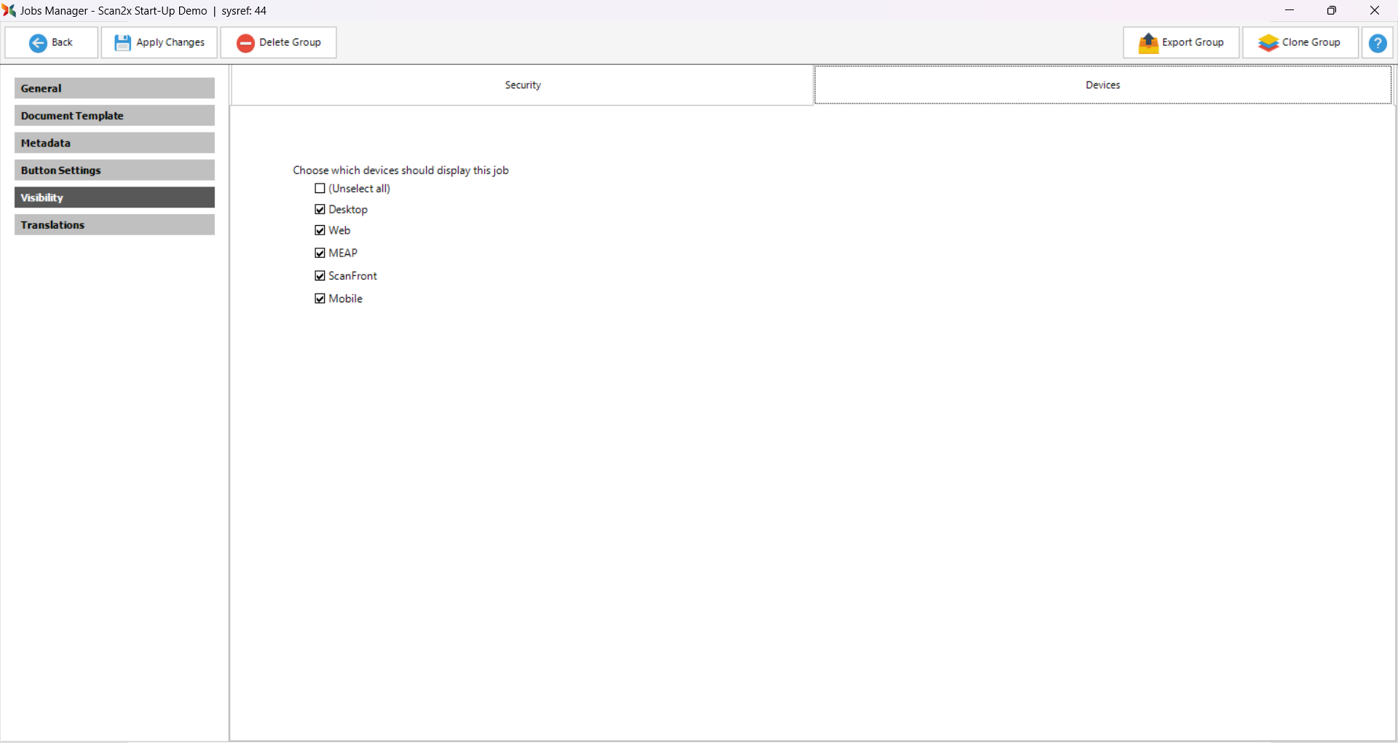Uncheck the ScanFront device option
The image size is (1398, 743).
320,276
